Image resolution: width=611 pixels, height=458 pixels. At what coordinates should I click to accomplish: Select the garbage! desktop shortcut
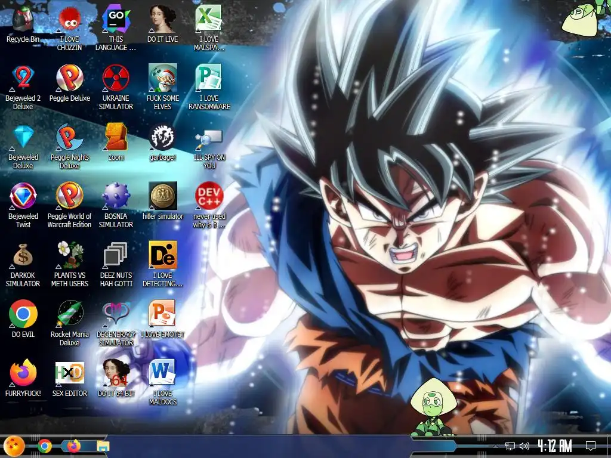point(162,143)
